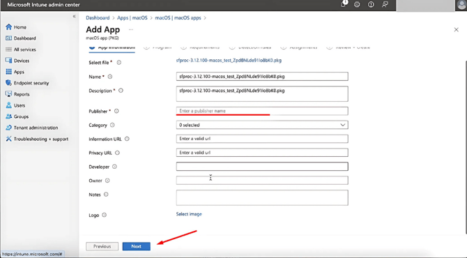This screenshot has width=467, height=258.
Task: Show info tooltip for Select file
Action: pyautogui.click(x=118, y=63)
